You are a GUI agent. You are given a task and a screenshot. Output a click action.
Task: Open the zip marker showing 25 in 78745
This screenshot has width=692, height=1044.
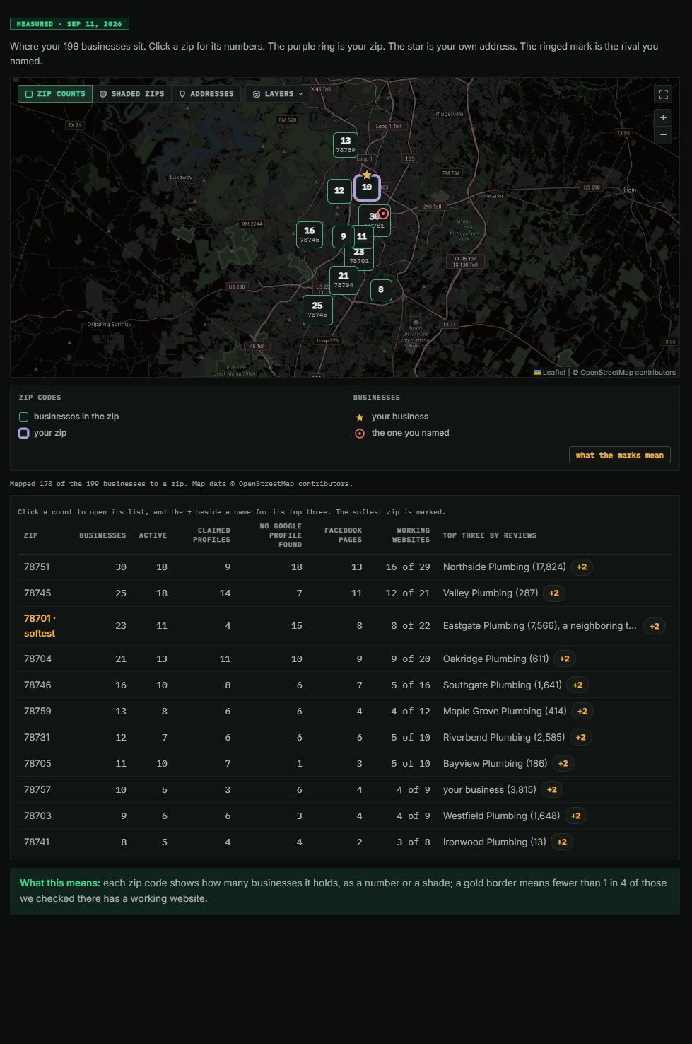coord(317,310)
